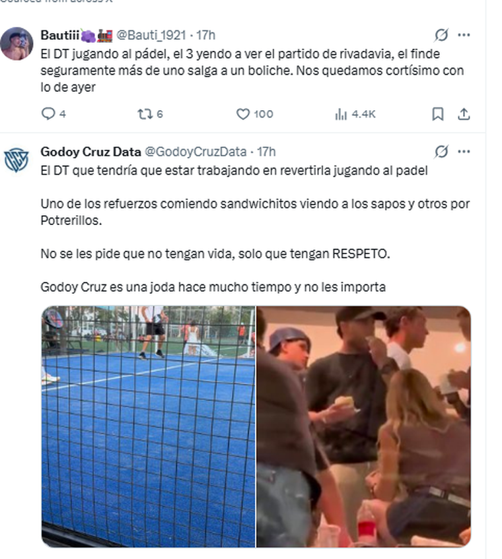Viewport: 502px width, 559px height.
Task: Share the Bautiii tweet
Action: [464, 114]
